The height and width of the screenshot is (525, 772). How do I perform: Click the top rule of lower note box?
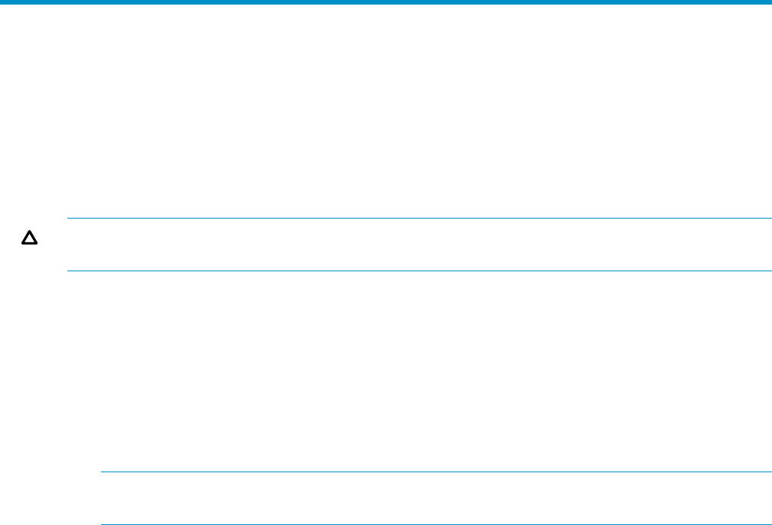coord(436,472)
